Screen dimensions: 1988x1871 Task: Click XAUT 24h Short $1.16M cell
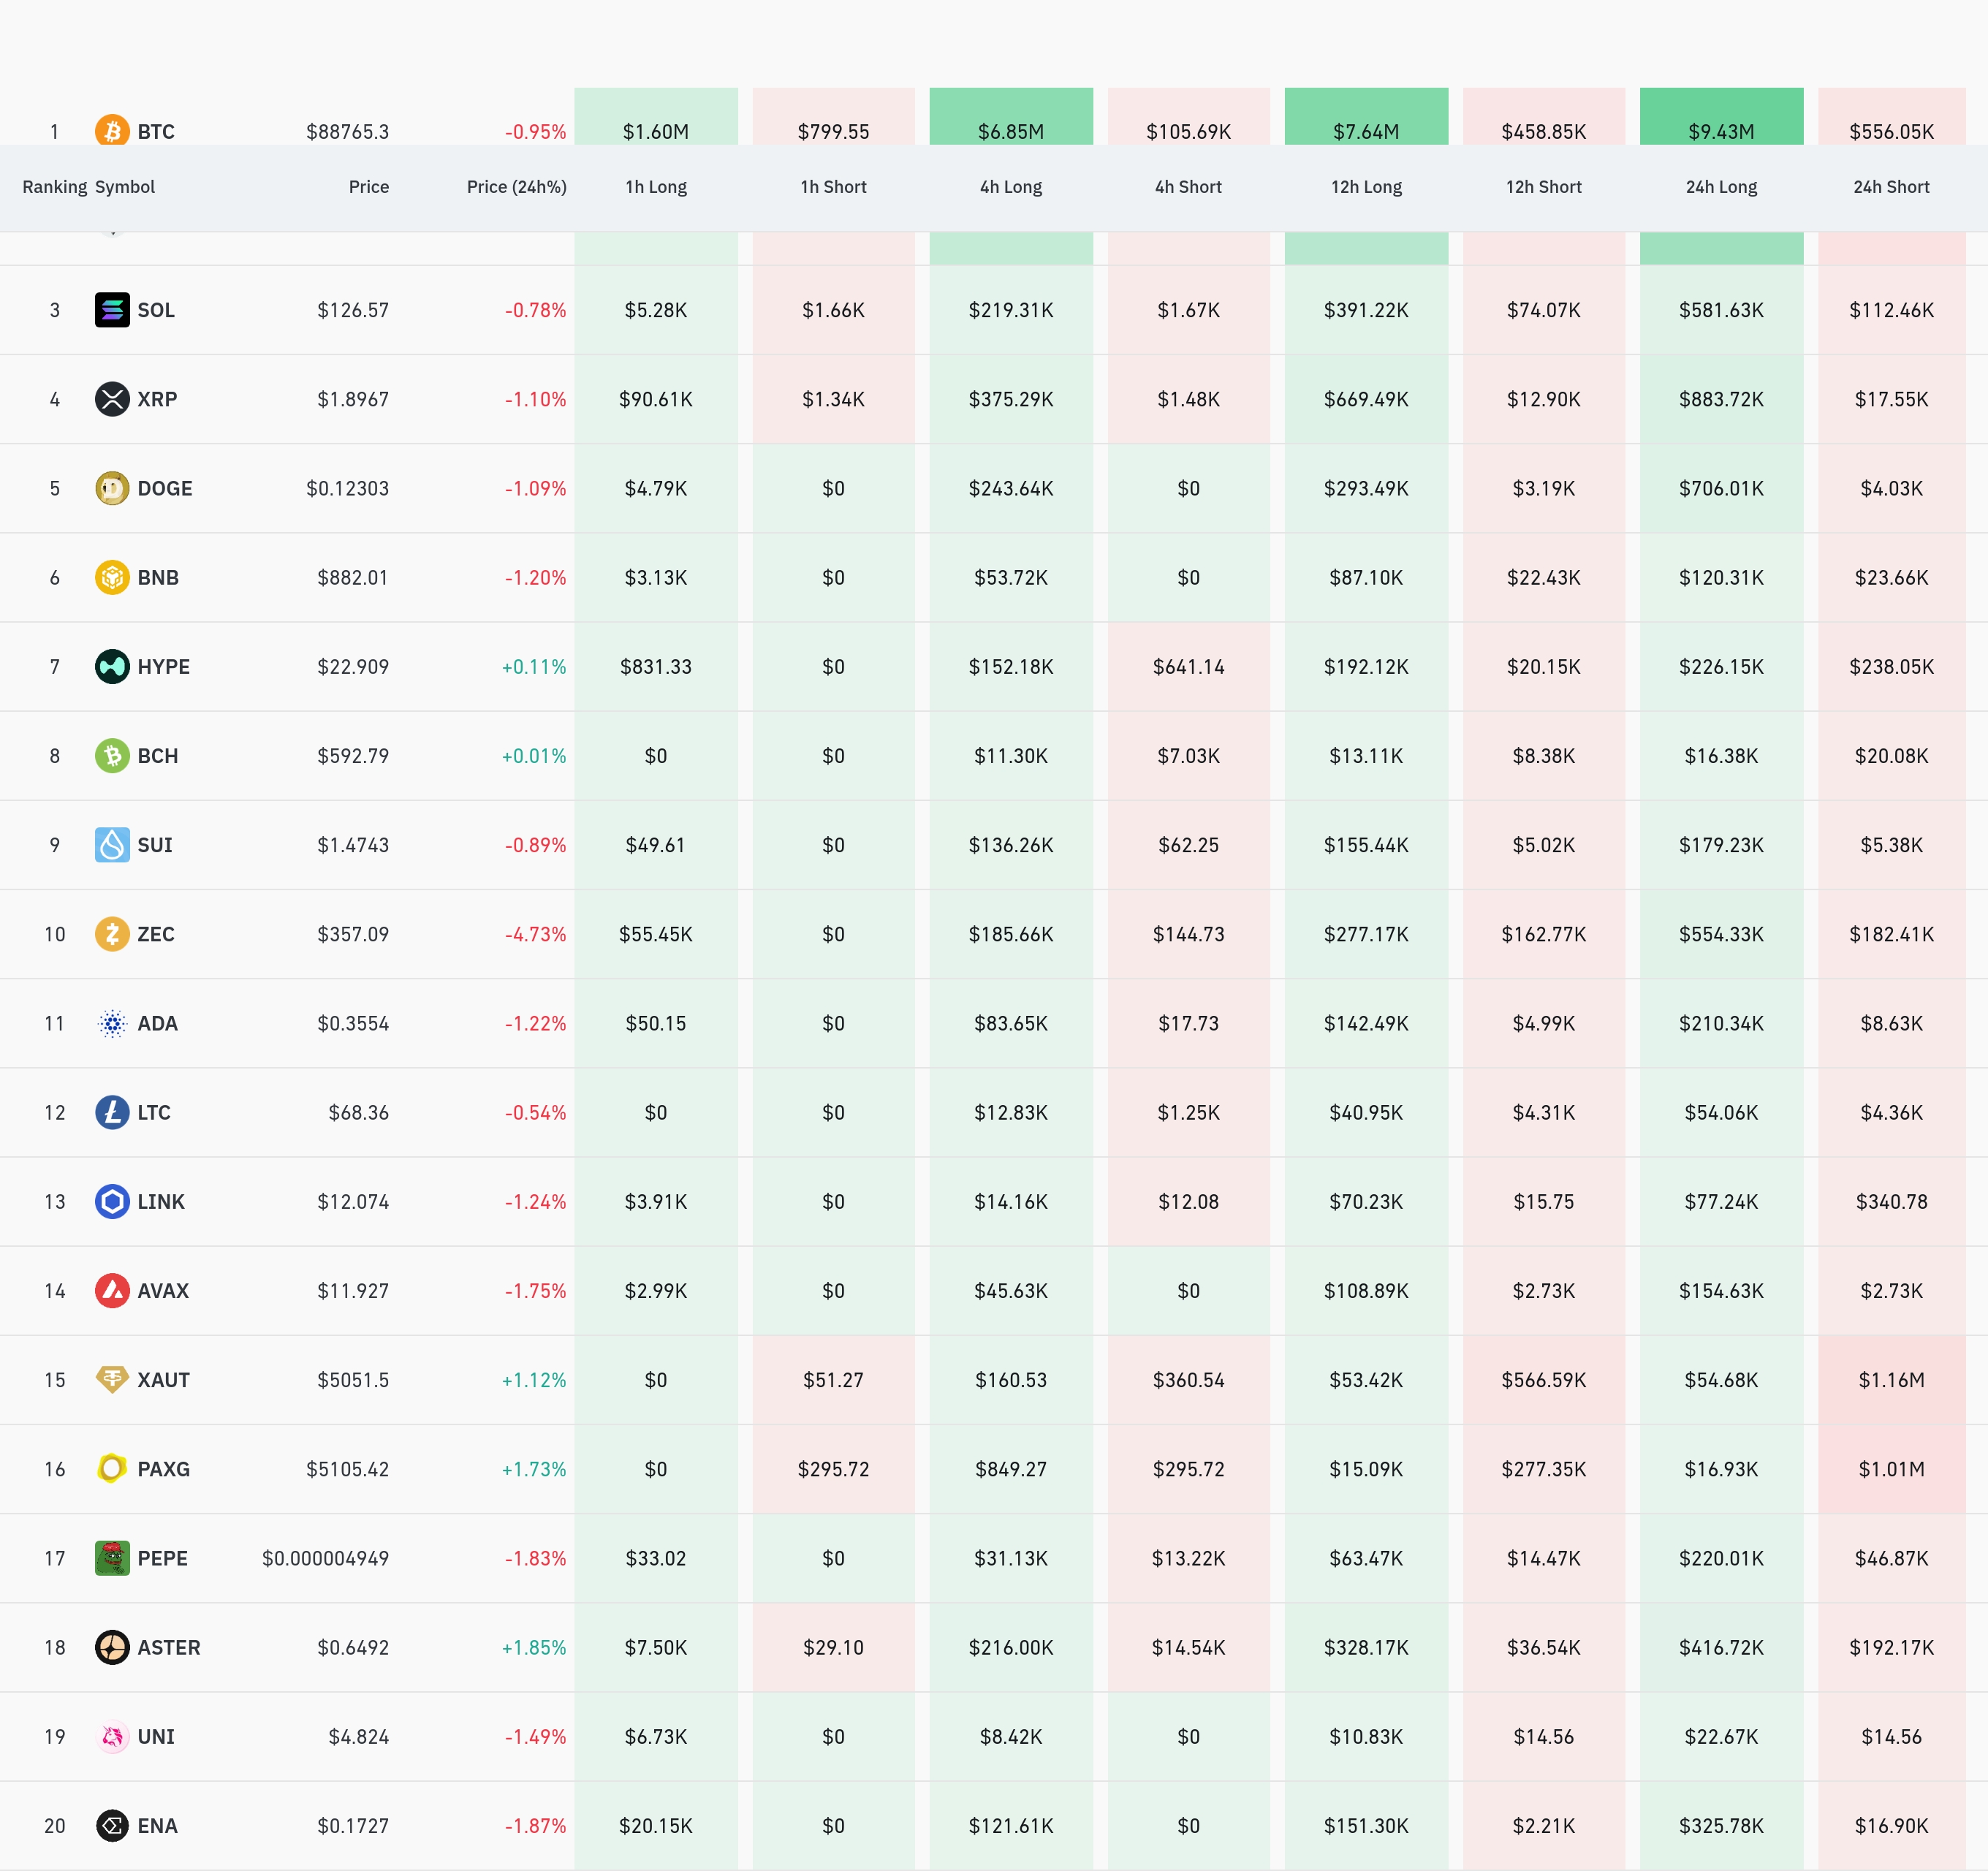(1891, 1380)
